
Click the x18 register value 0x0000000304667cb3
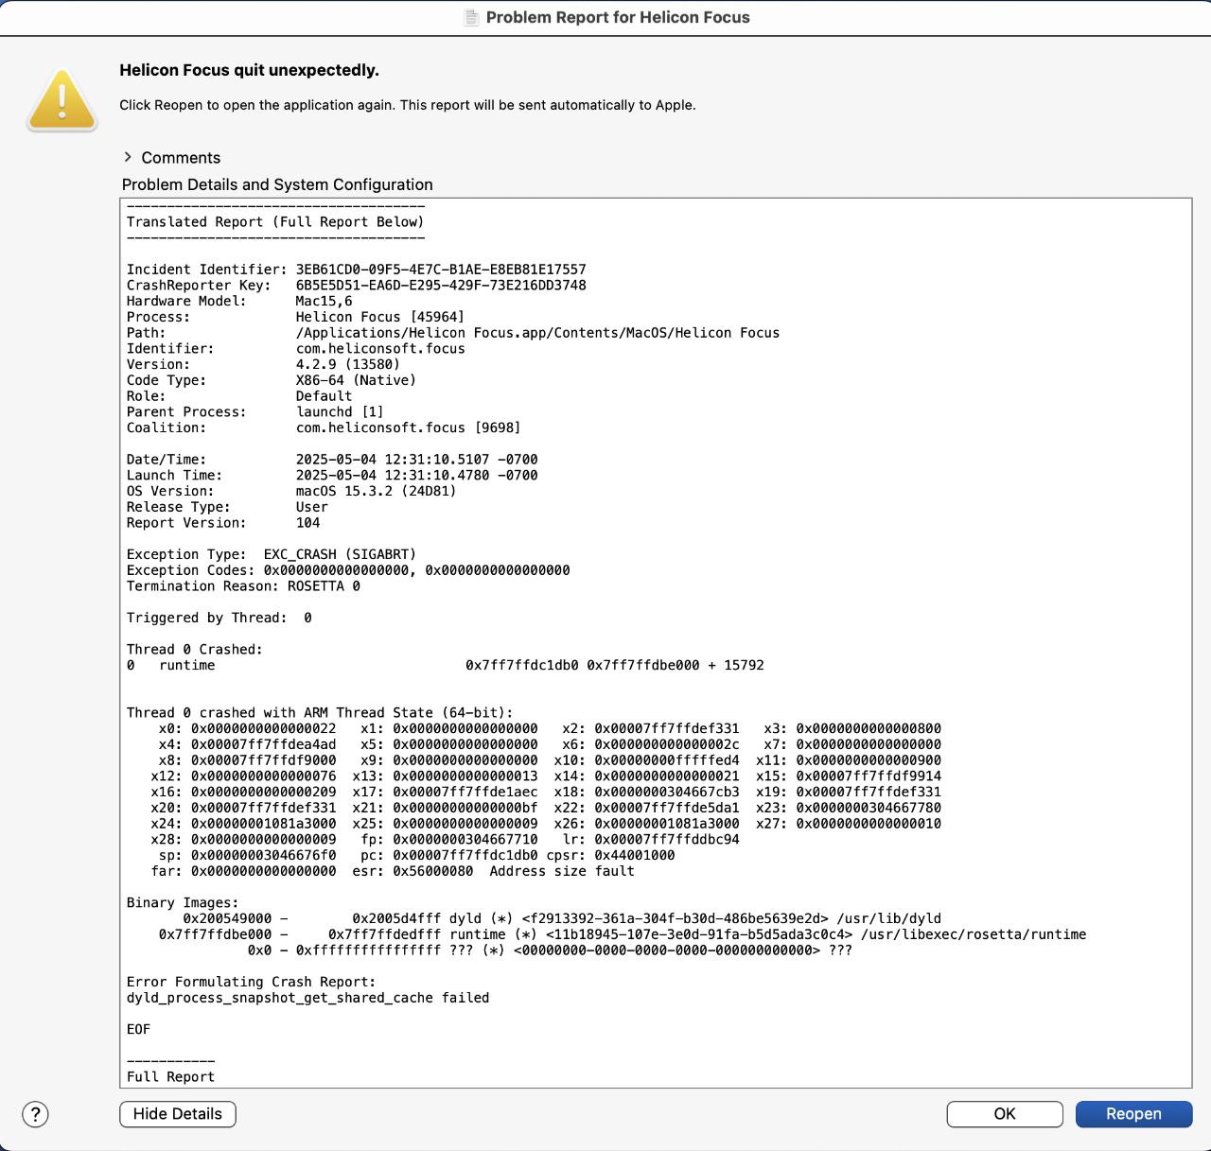(x=667, y=793)
